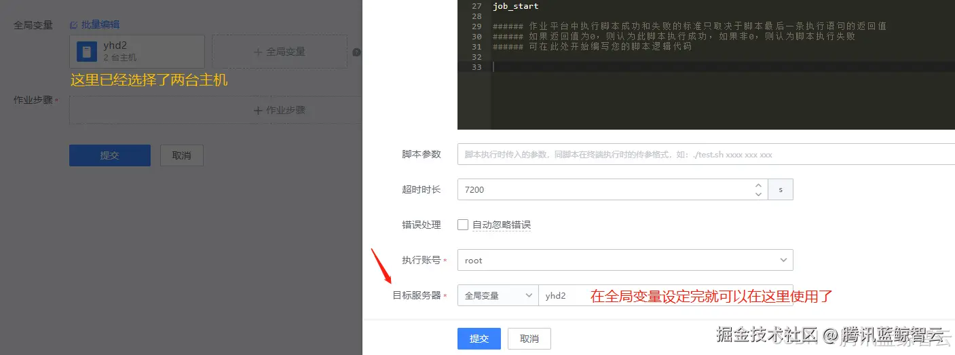Add a new 全局变量 item
Screen dimensions: 955x355
tap(280, 52)
